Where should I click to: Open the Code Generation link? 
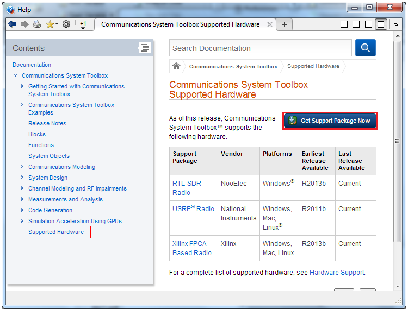click(50, 210)
